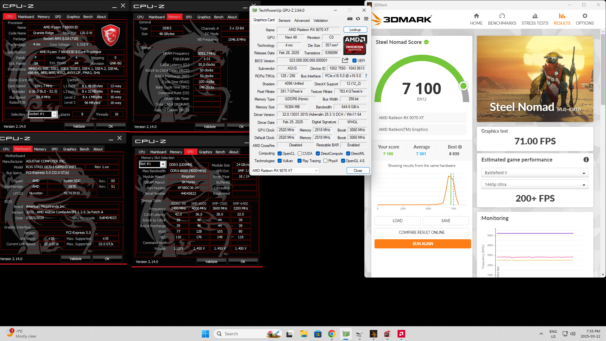Viewport: 606px width, 341px height.
Task: Click the Steel Nomad benchmark thumbnail image
Action: pos(535,79)
